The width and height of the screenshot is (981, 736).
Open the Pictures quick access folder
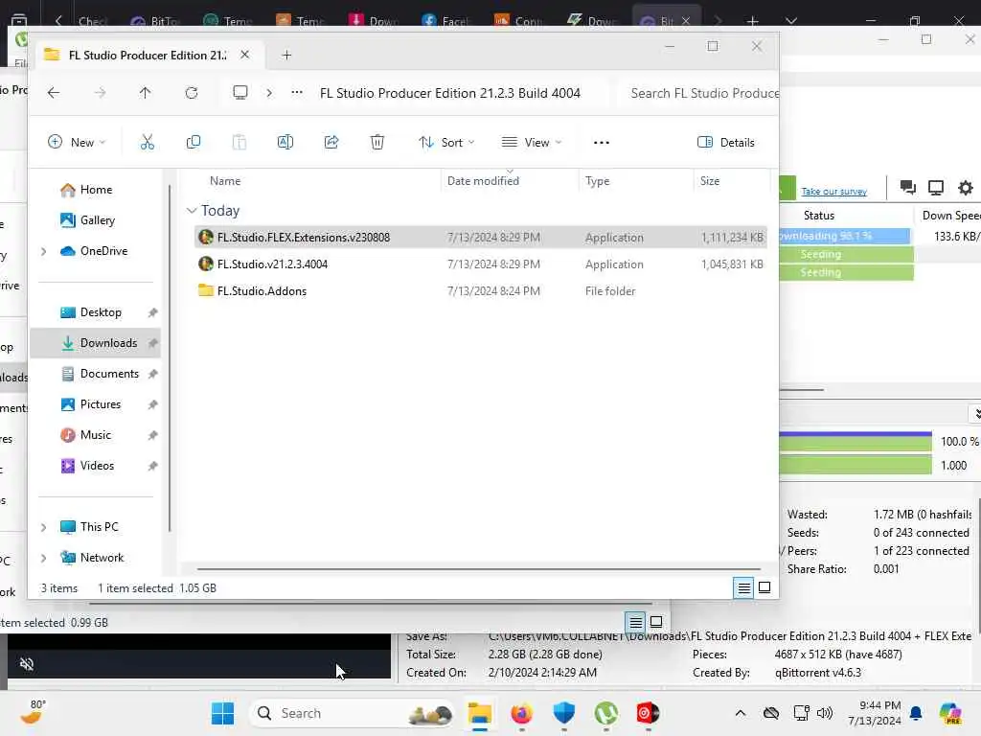pos(95,404)
